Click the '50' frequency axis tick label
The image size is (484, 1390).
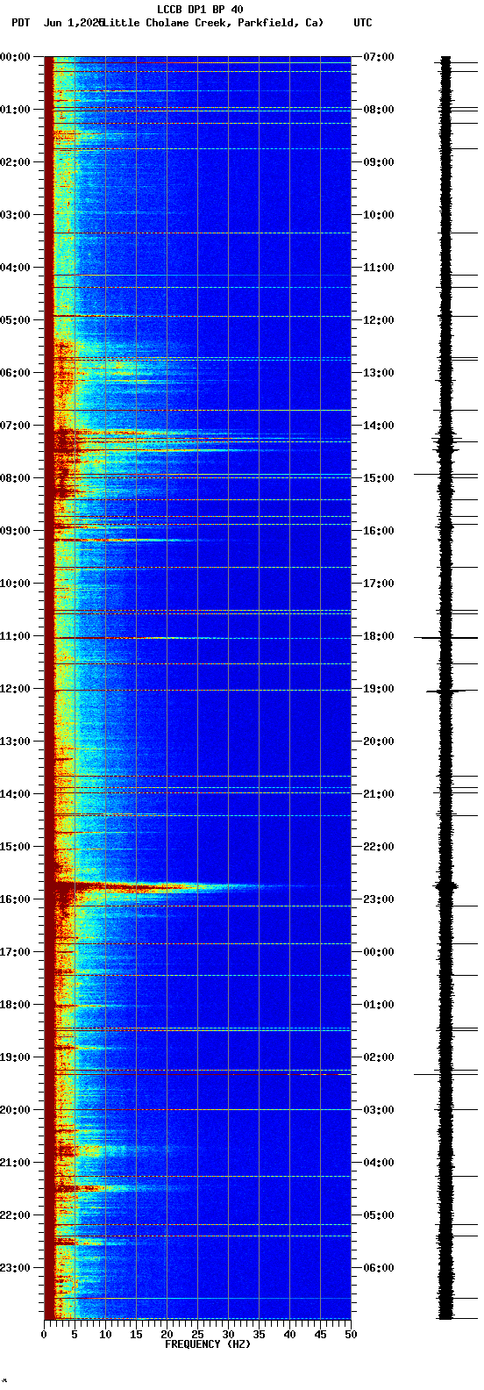(x=351, y=1335)
